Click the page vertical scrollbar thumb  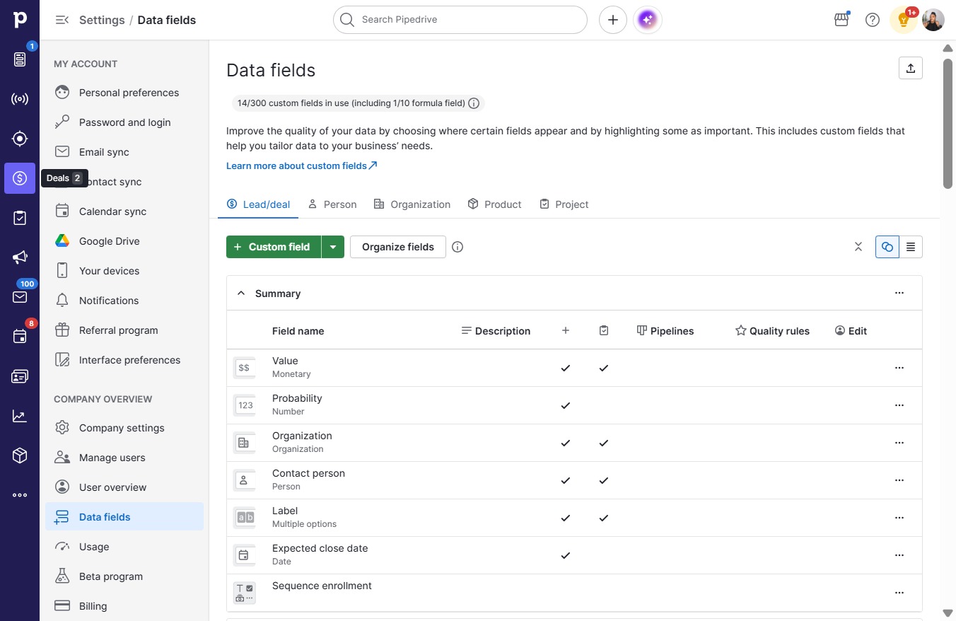[x=948, y=123]
